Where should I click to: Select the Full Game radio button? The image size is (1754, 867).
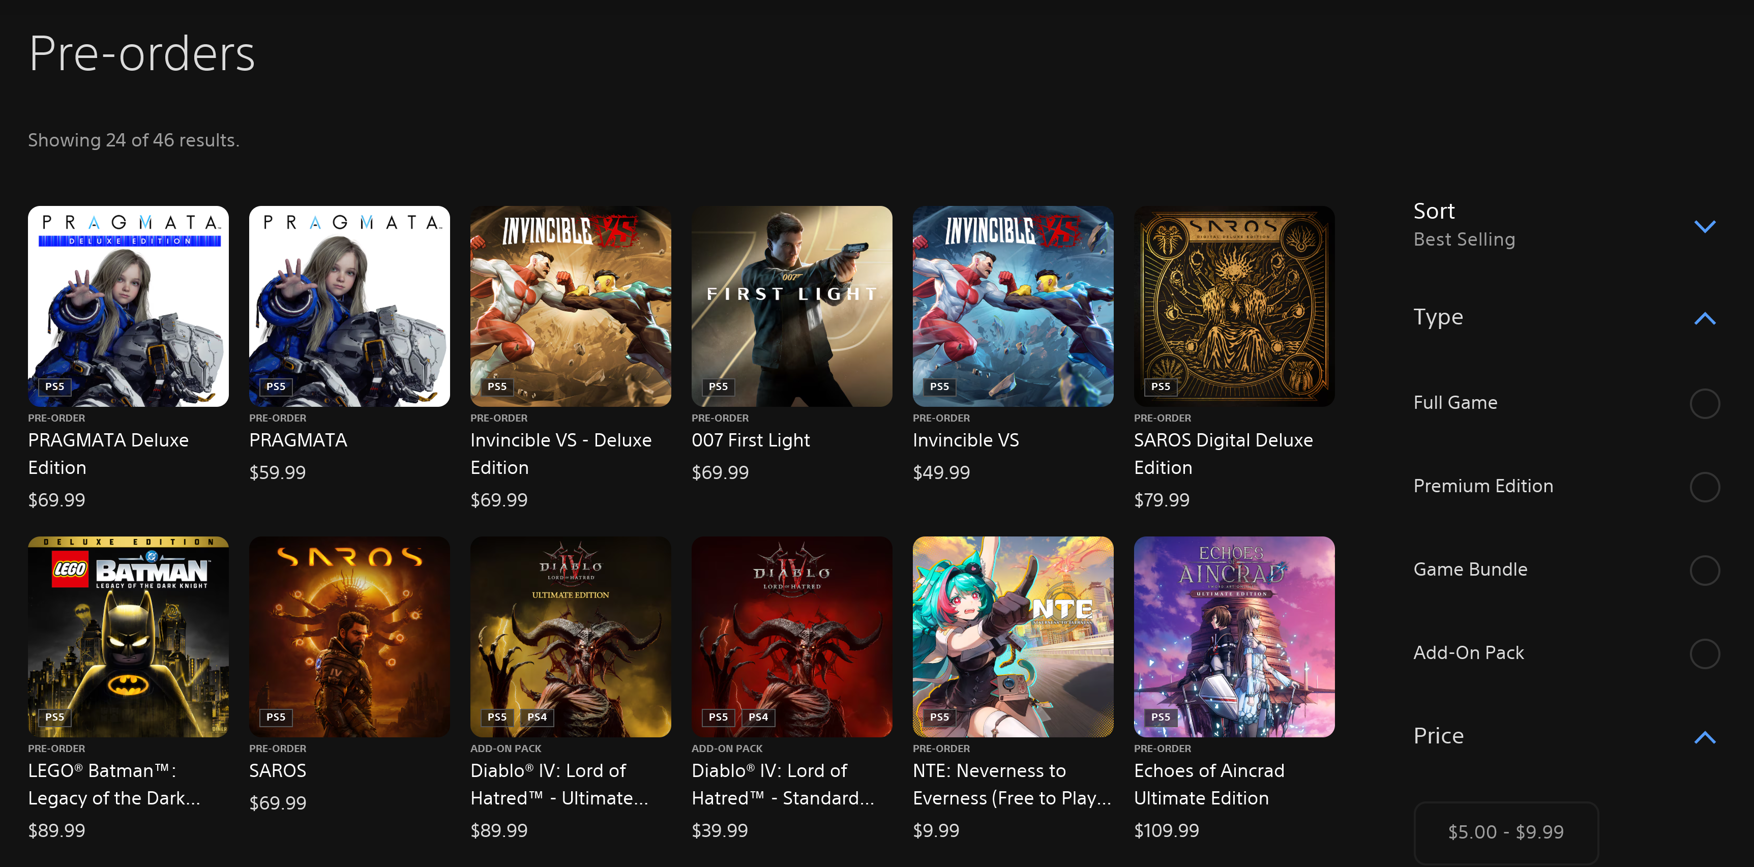point(1704,403)
